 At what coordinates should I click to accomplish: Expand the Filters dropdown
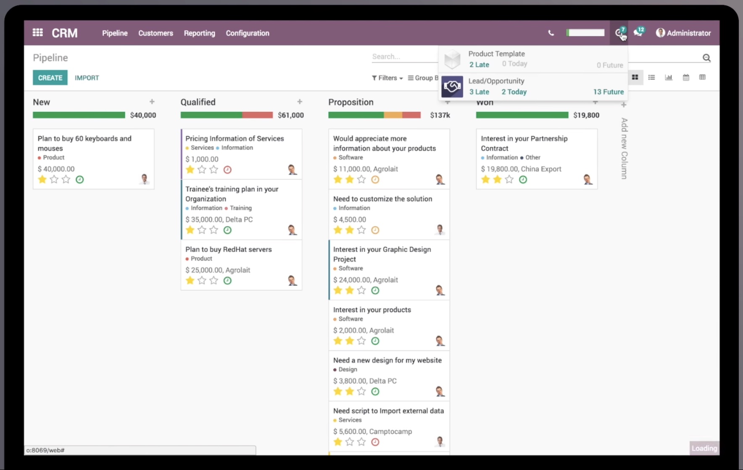[x=387, y=78]
